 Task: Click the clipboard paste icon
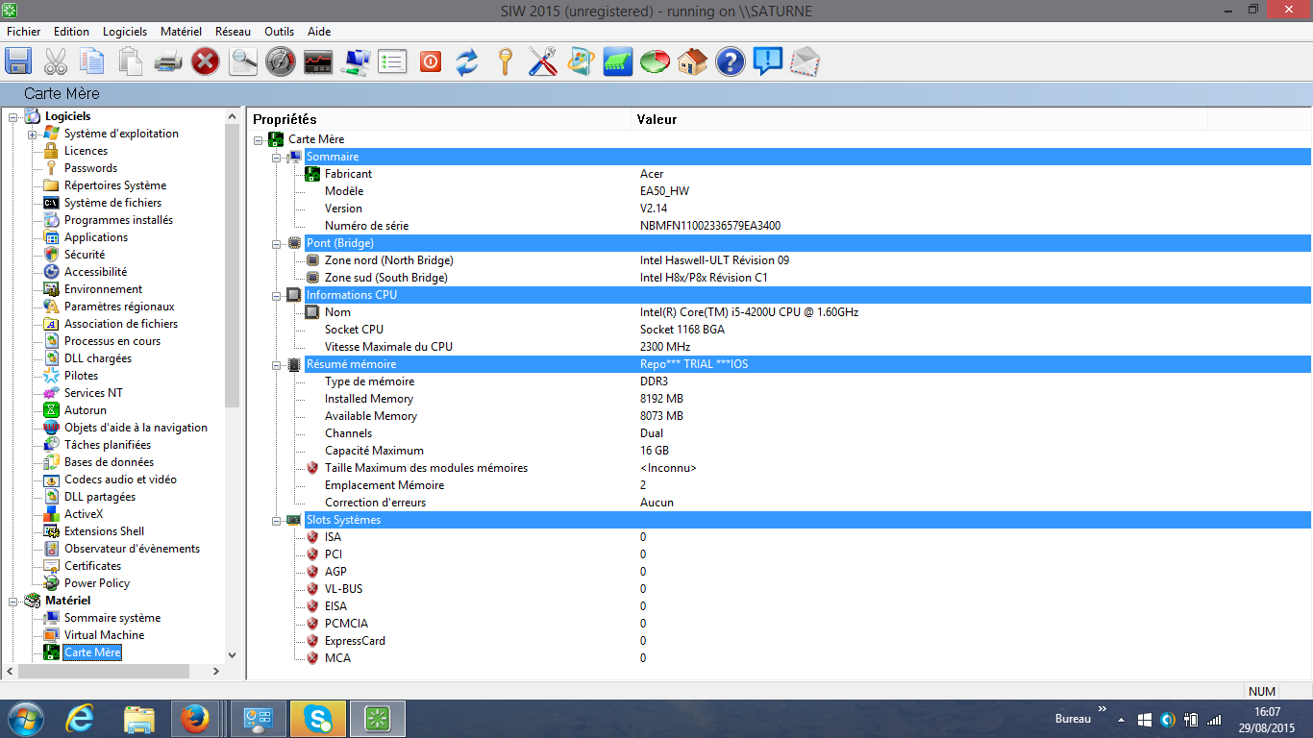pos(130,62)
